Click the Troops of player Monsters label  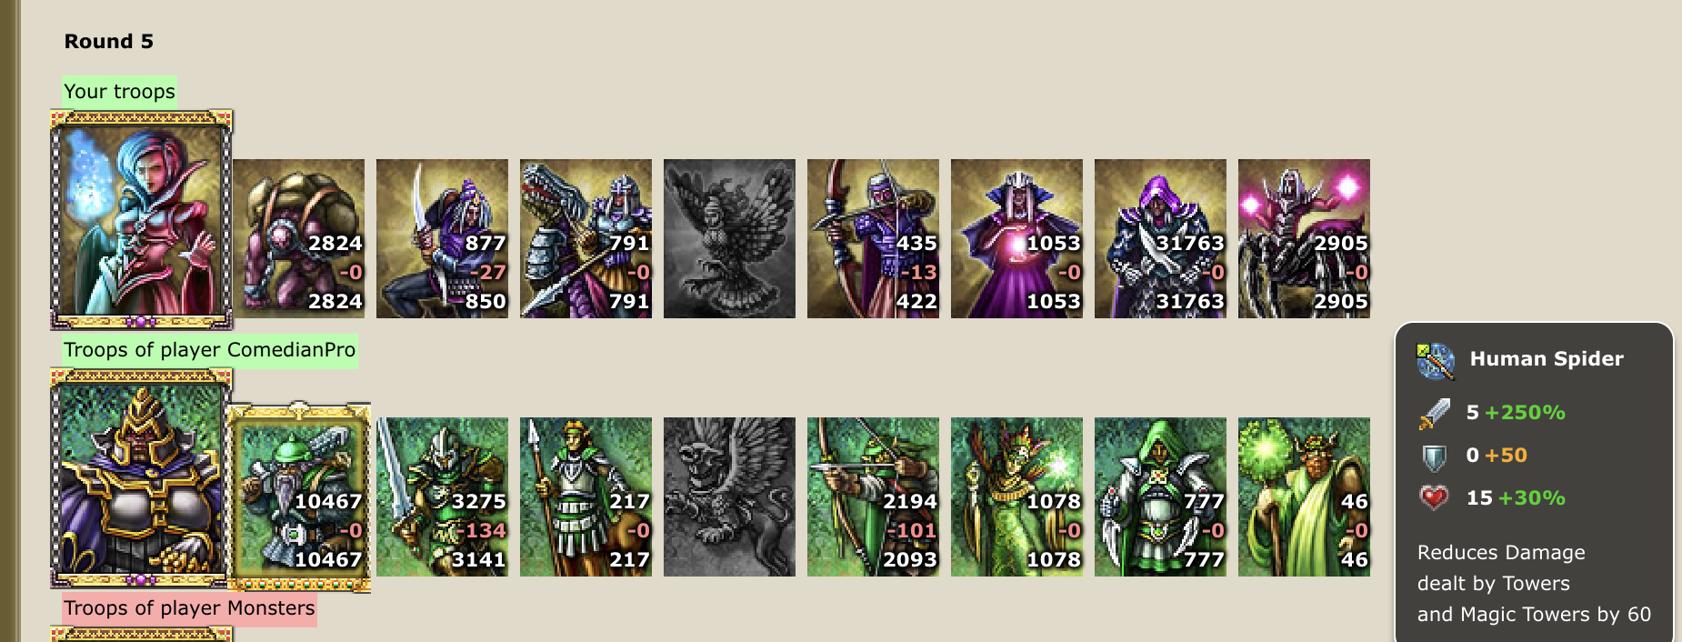189,608
